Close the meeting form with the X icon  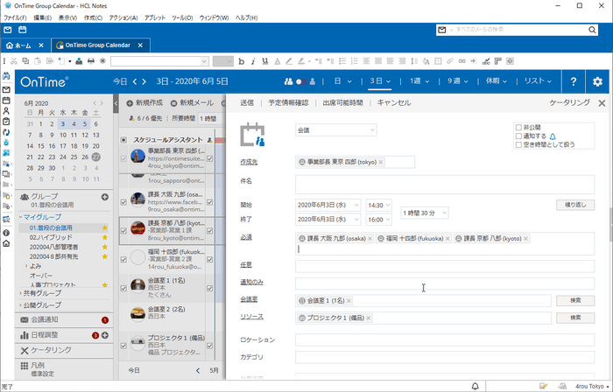click(x=602, y=102)
